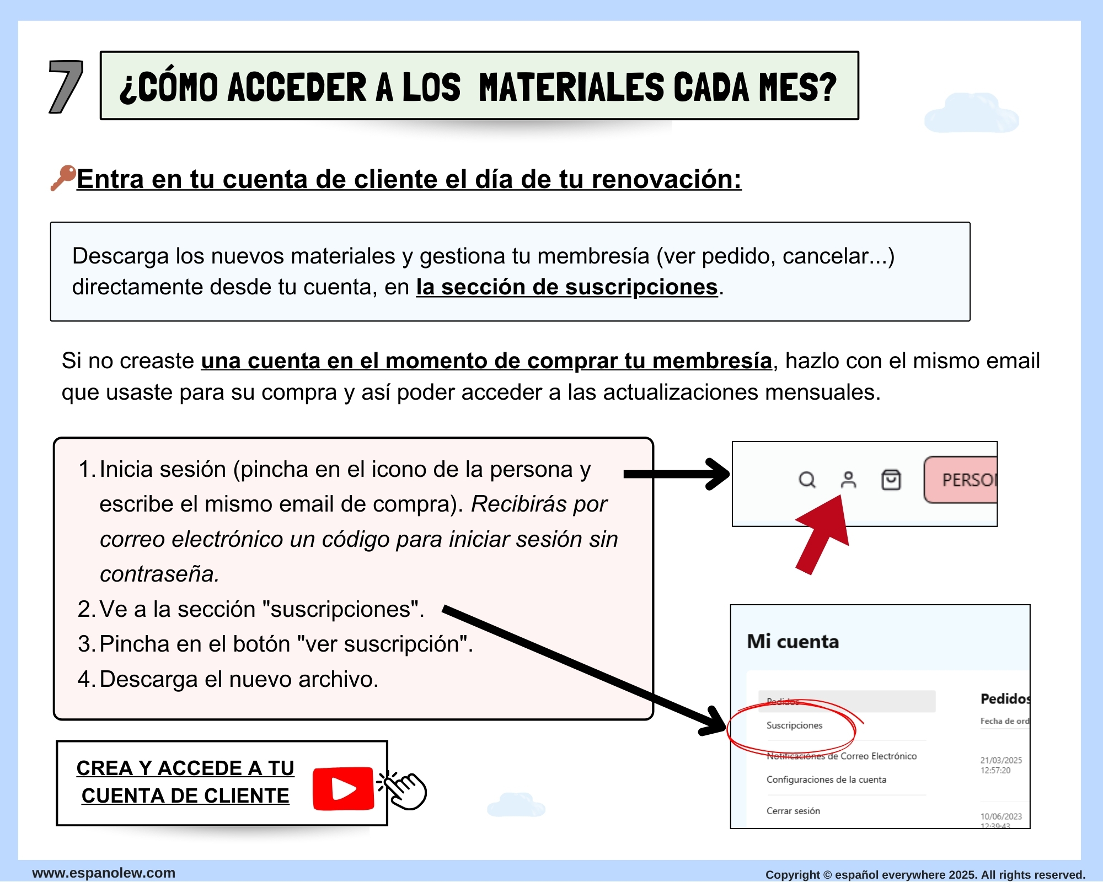Viewport: 1103px width, 882px height.
Task: Click the title '¿Cómo acceder a los materiales cada mes?'
Action: point(479,87)
